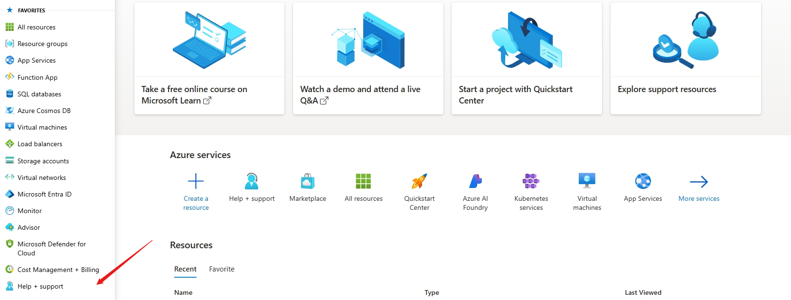Click the headset person illustration on support card
Viewport: 791px width, 300px height.
tap(686, 40)
